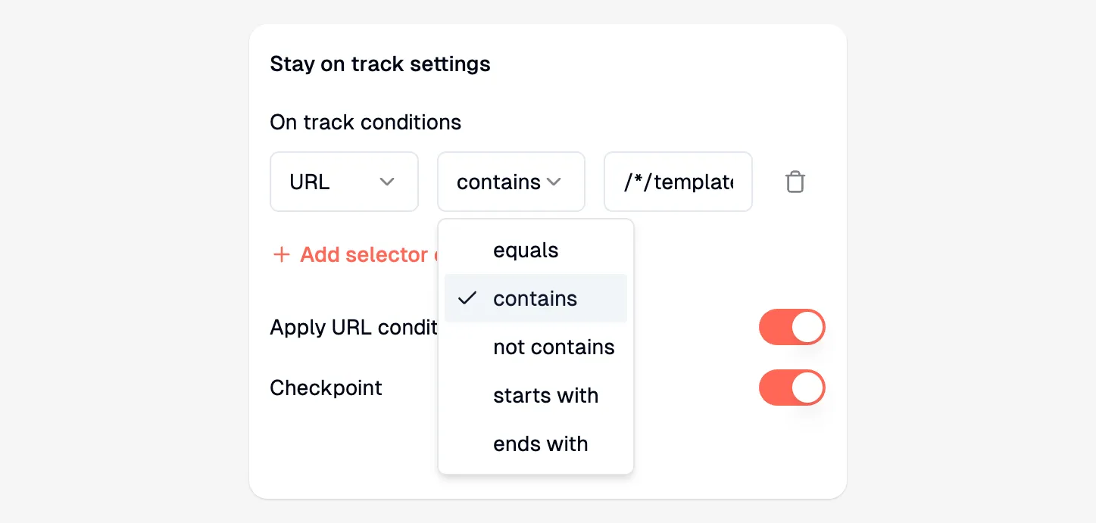This screenshot has width=1096, height=523.
Task: Turn off the Checkpoint switch
Action: [x=792, y=388]
